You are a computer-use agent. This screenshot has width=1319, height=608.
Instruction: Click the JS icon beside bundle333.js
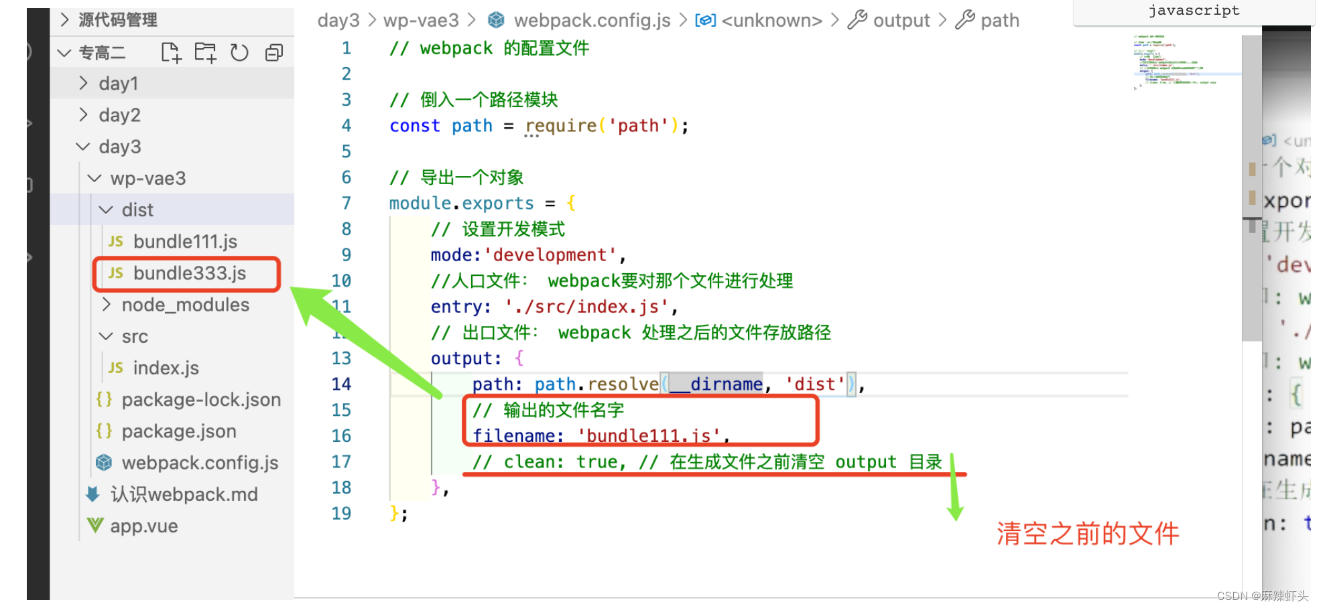pyautogui.click(x=116, y=273)
